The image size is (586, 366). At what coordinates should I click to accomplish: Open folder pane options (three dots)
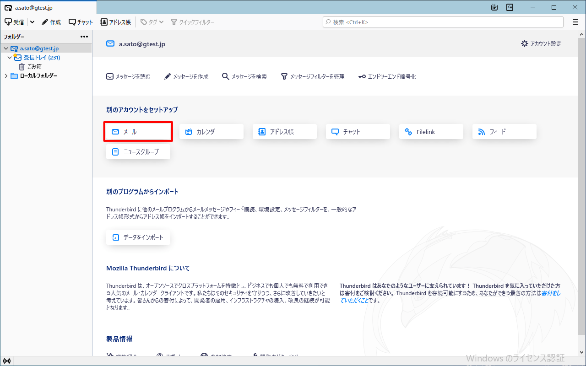pos(84,37)
